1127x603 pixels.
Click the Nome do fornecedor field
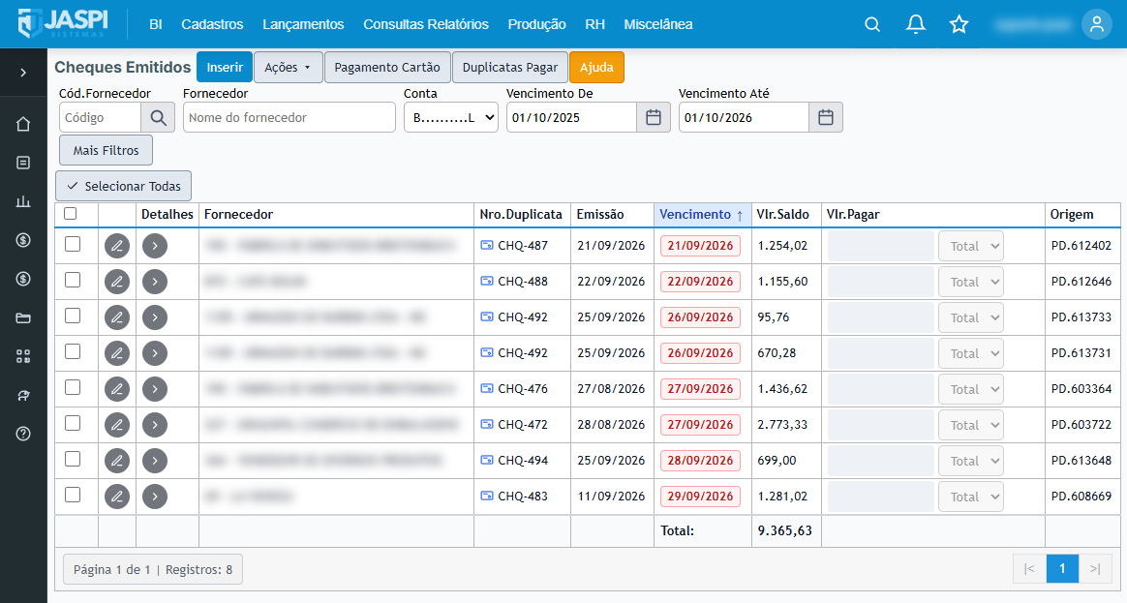pyautogui.click(x=289, y=118)
